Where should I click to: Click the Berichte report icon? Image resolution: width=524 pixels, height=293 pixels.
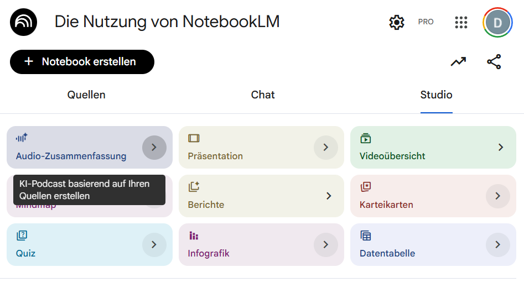click(194, 186)
